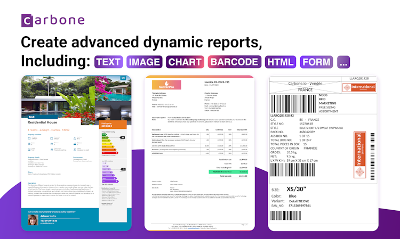Click "Detail:TIE DYE" variant value
The width and height of the screenshot is (400, 239).
pos(299,201)
